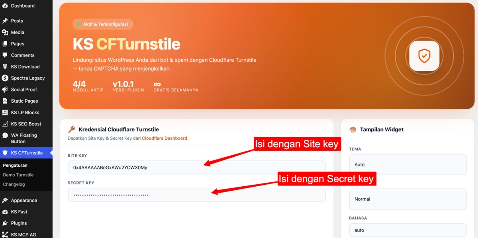Viewport: 478px width, 238px height.
Task: Open KS Download menu item
Action: 26,66
